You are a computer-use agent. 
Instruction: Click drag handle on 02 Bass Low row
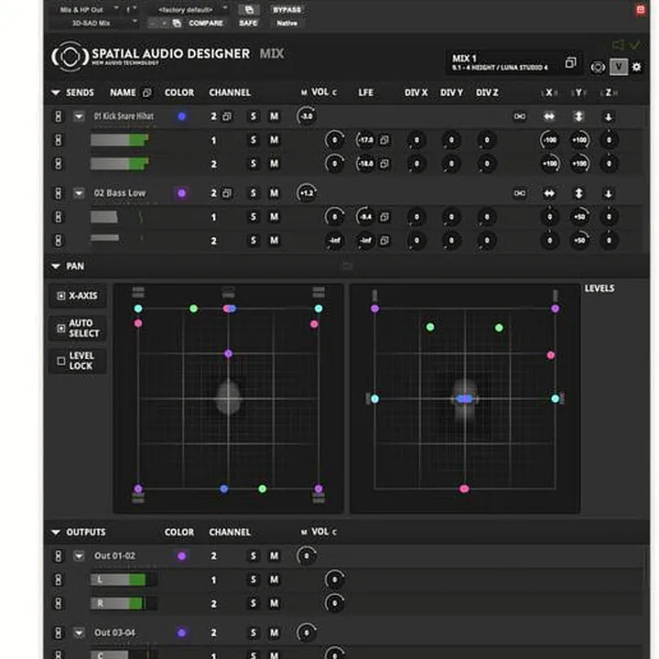[x=58, y=193]
